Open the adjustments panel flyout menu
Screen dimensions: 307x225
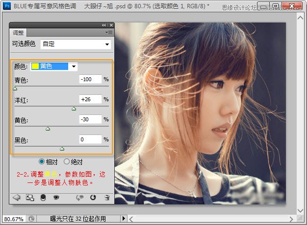(x=109, y=32)
